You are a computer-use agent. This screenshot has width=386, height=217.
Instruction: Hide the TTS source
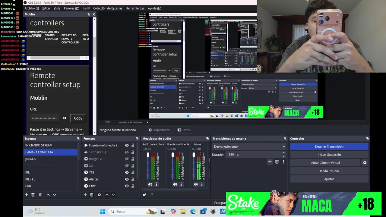coord(127,172)
